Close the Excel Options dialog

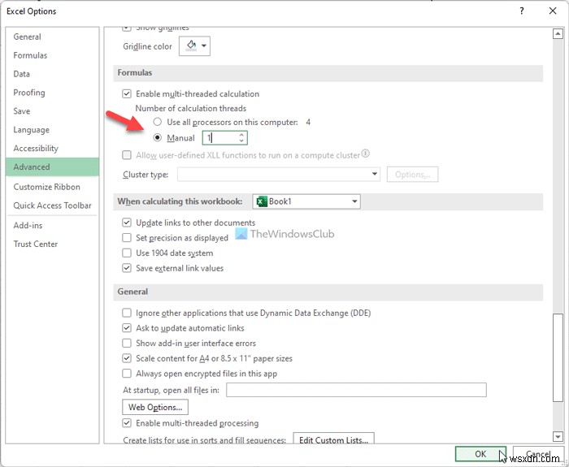553,11
